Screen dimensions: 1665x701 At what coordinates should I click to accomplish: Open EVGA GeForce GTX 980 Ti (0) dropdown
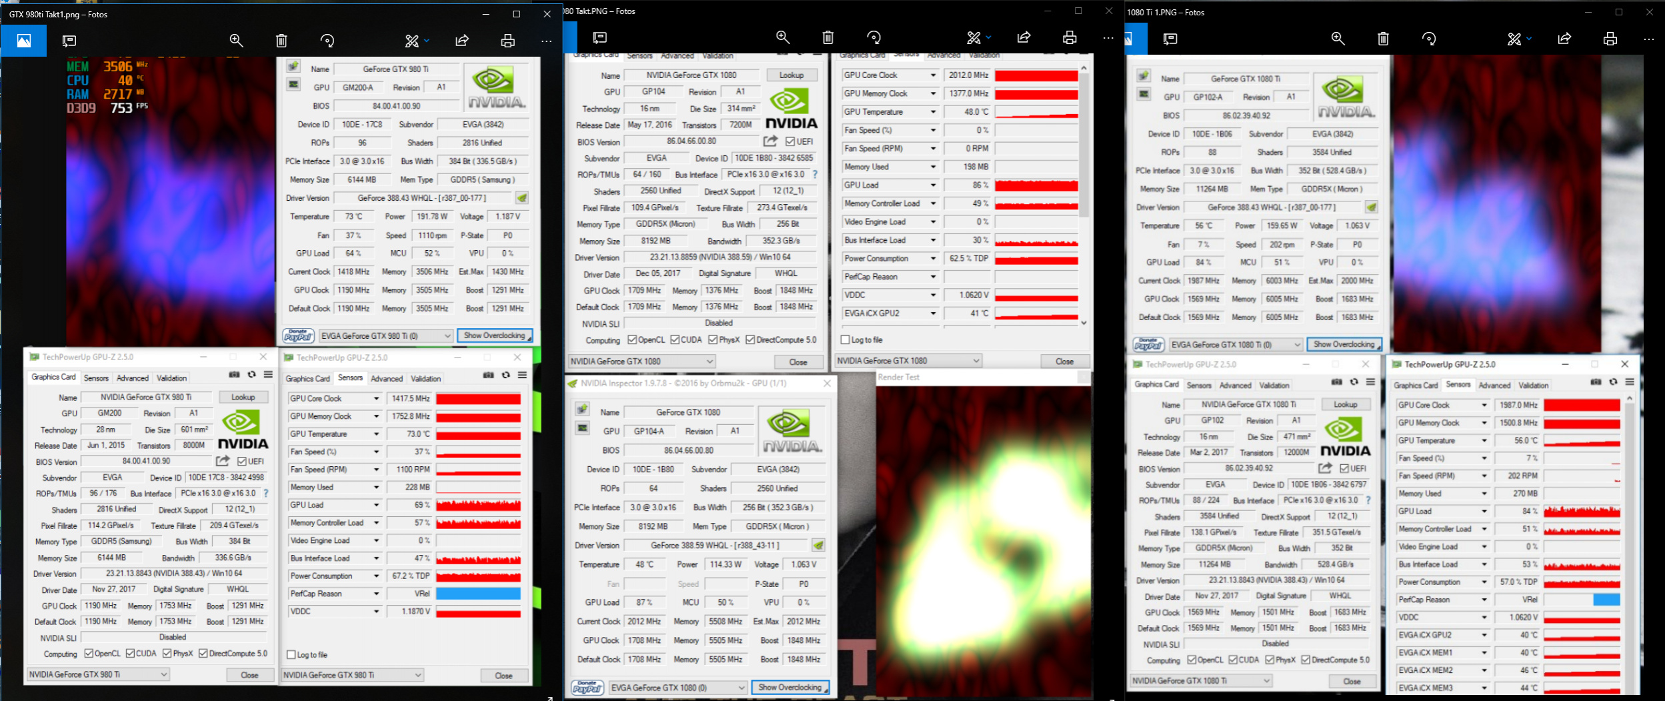[386, 335]
